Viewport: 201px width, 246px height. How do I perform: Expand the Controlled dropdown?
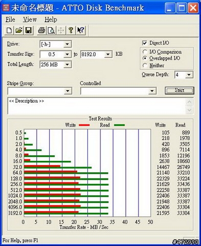click(152, 91)
